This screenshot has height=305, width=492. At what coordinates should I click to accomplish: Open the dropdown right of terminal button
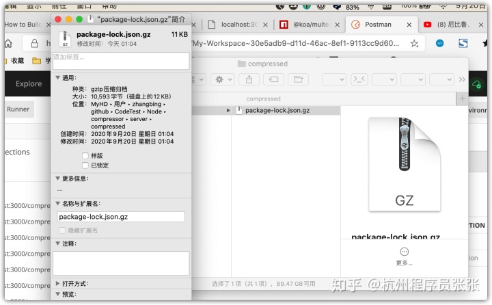coord(384,79)
